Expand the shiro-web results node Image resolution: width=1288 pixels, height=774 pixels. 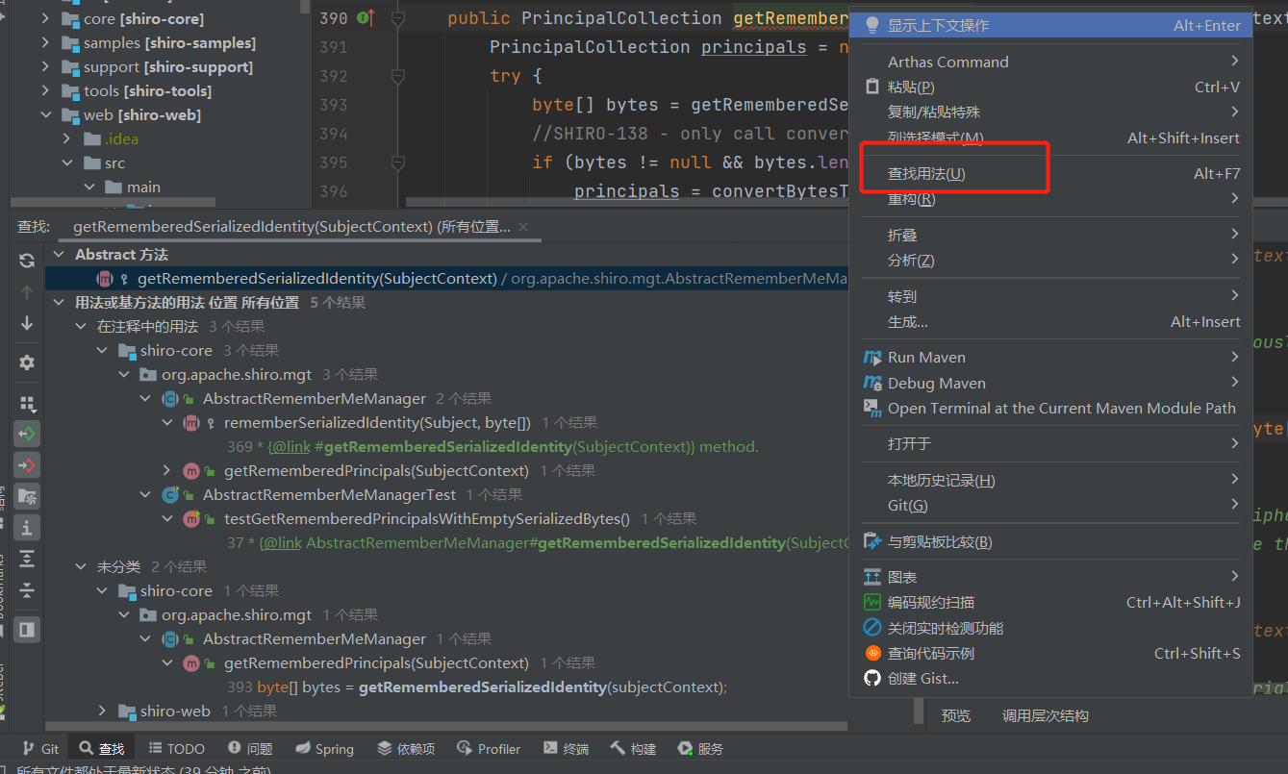104,712
